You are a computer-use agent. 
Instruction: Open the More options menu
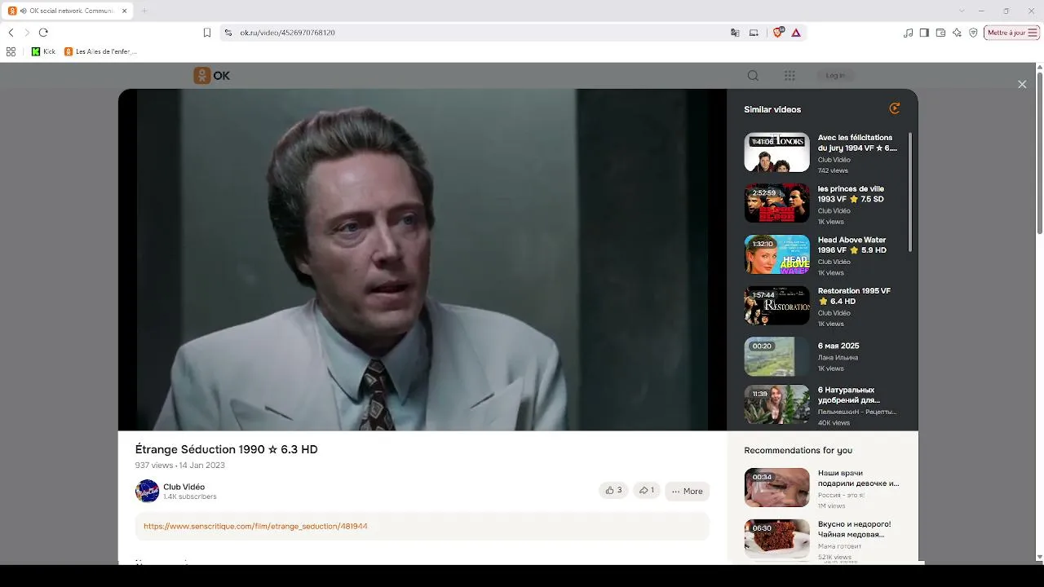click(x=687, y=491)
